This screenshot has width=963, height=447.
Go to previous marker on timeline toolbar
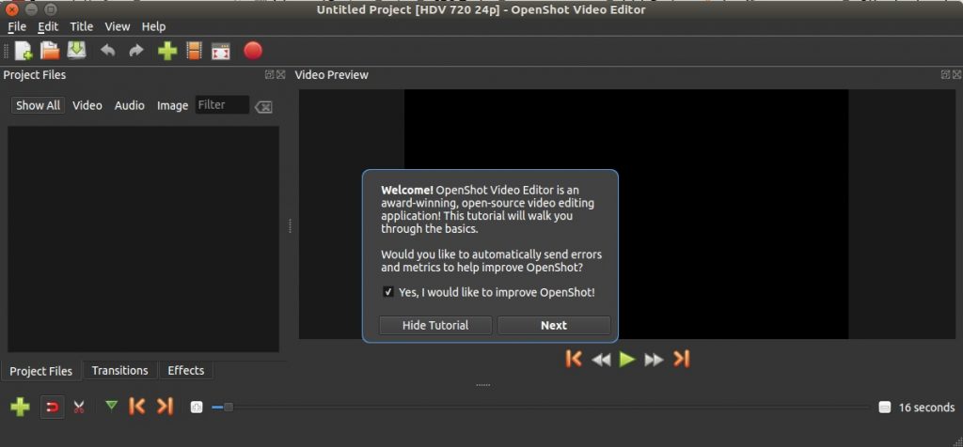[x=137, y=406]
